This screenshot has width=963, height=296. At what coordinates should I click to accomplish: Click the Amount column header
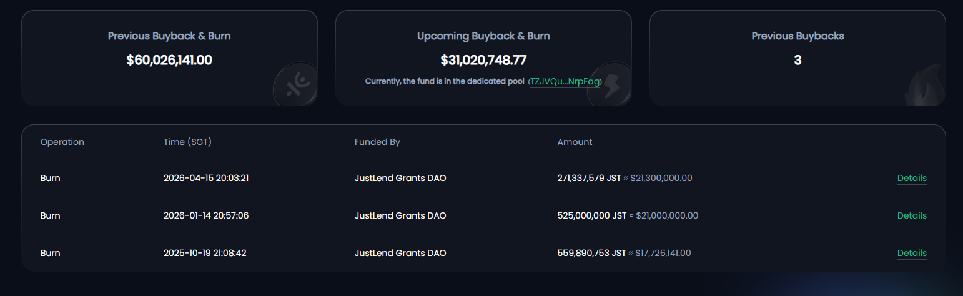575,142
